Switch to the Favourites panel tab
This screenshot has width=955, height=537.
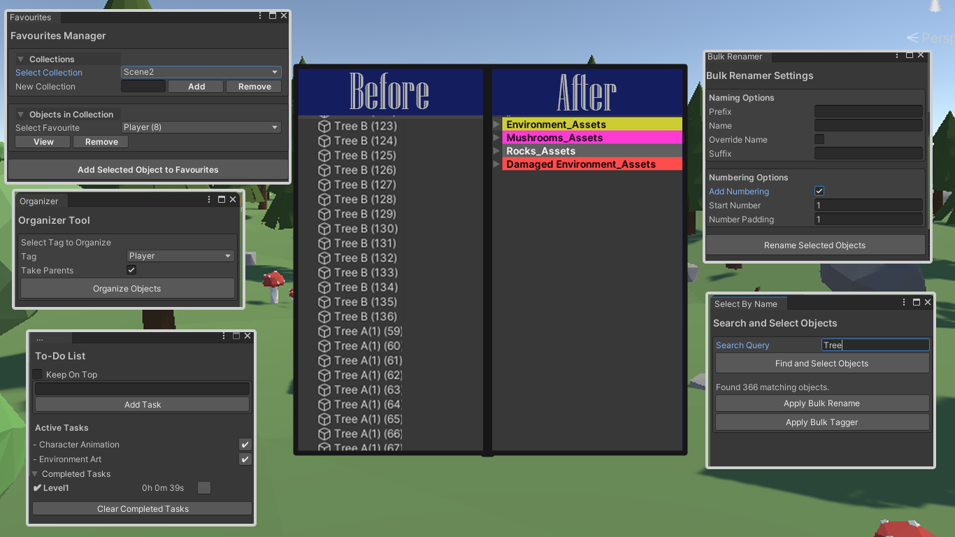click(x=31, y=17)
